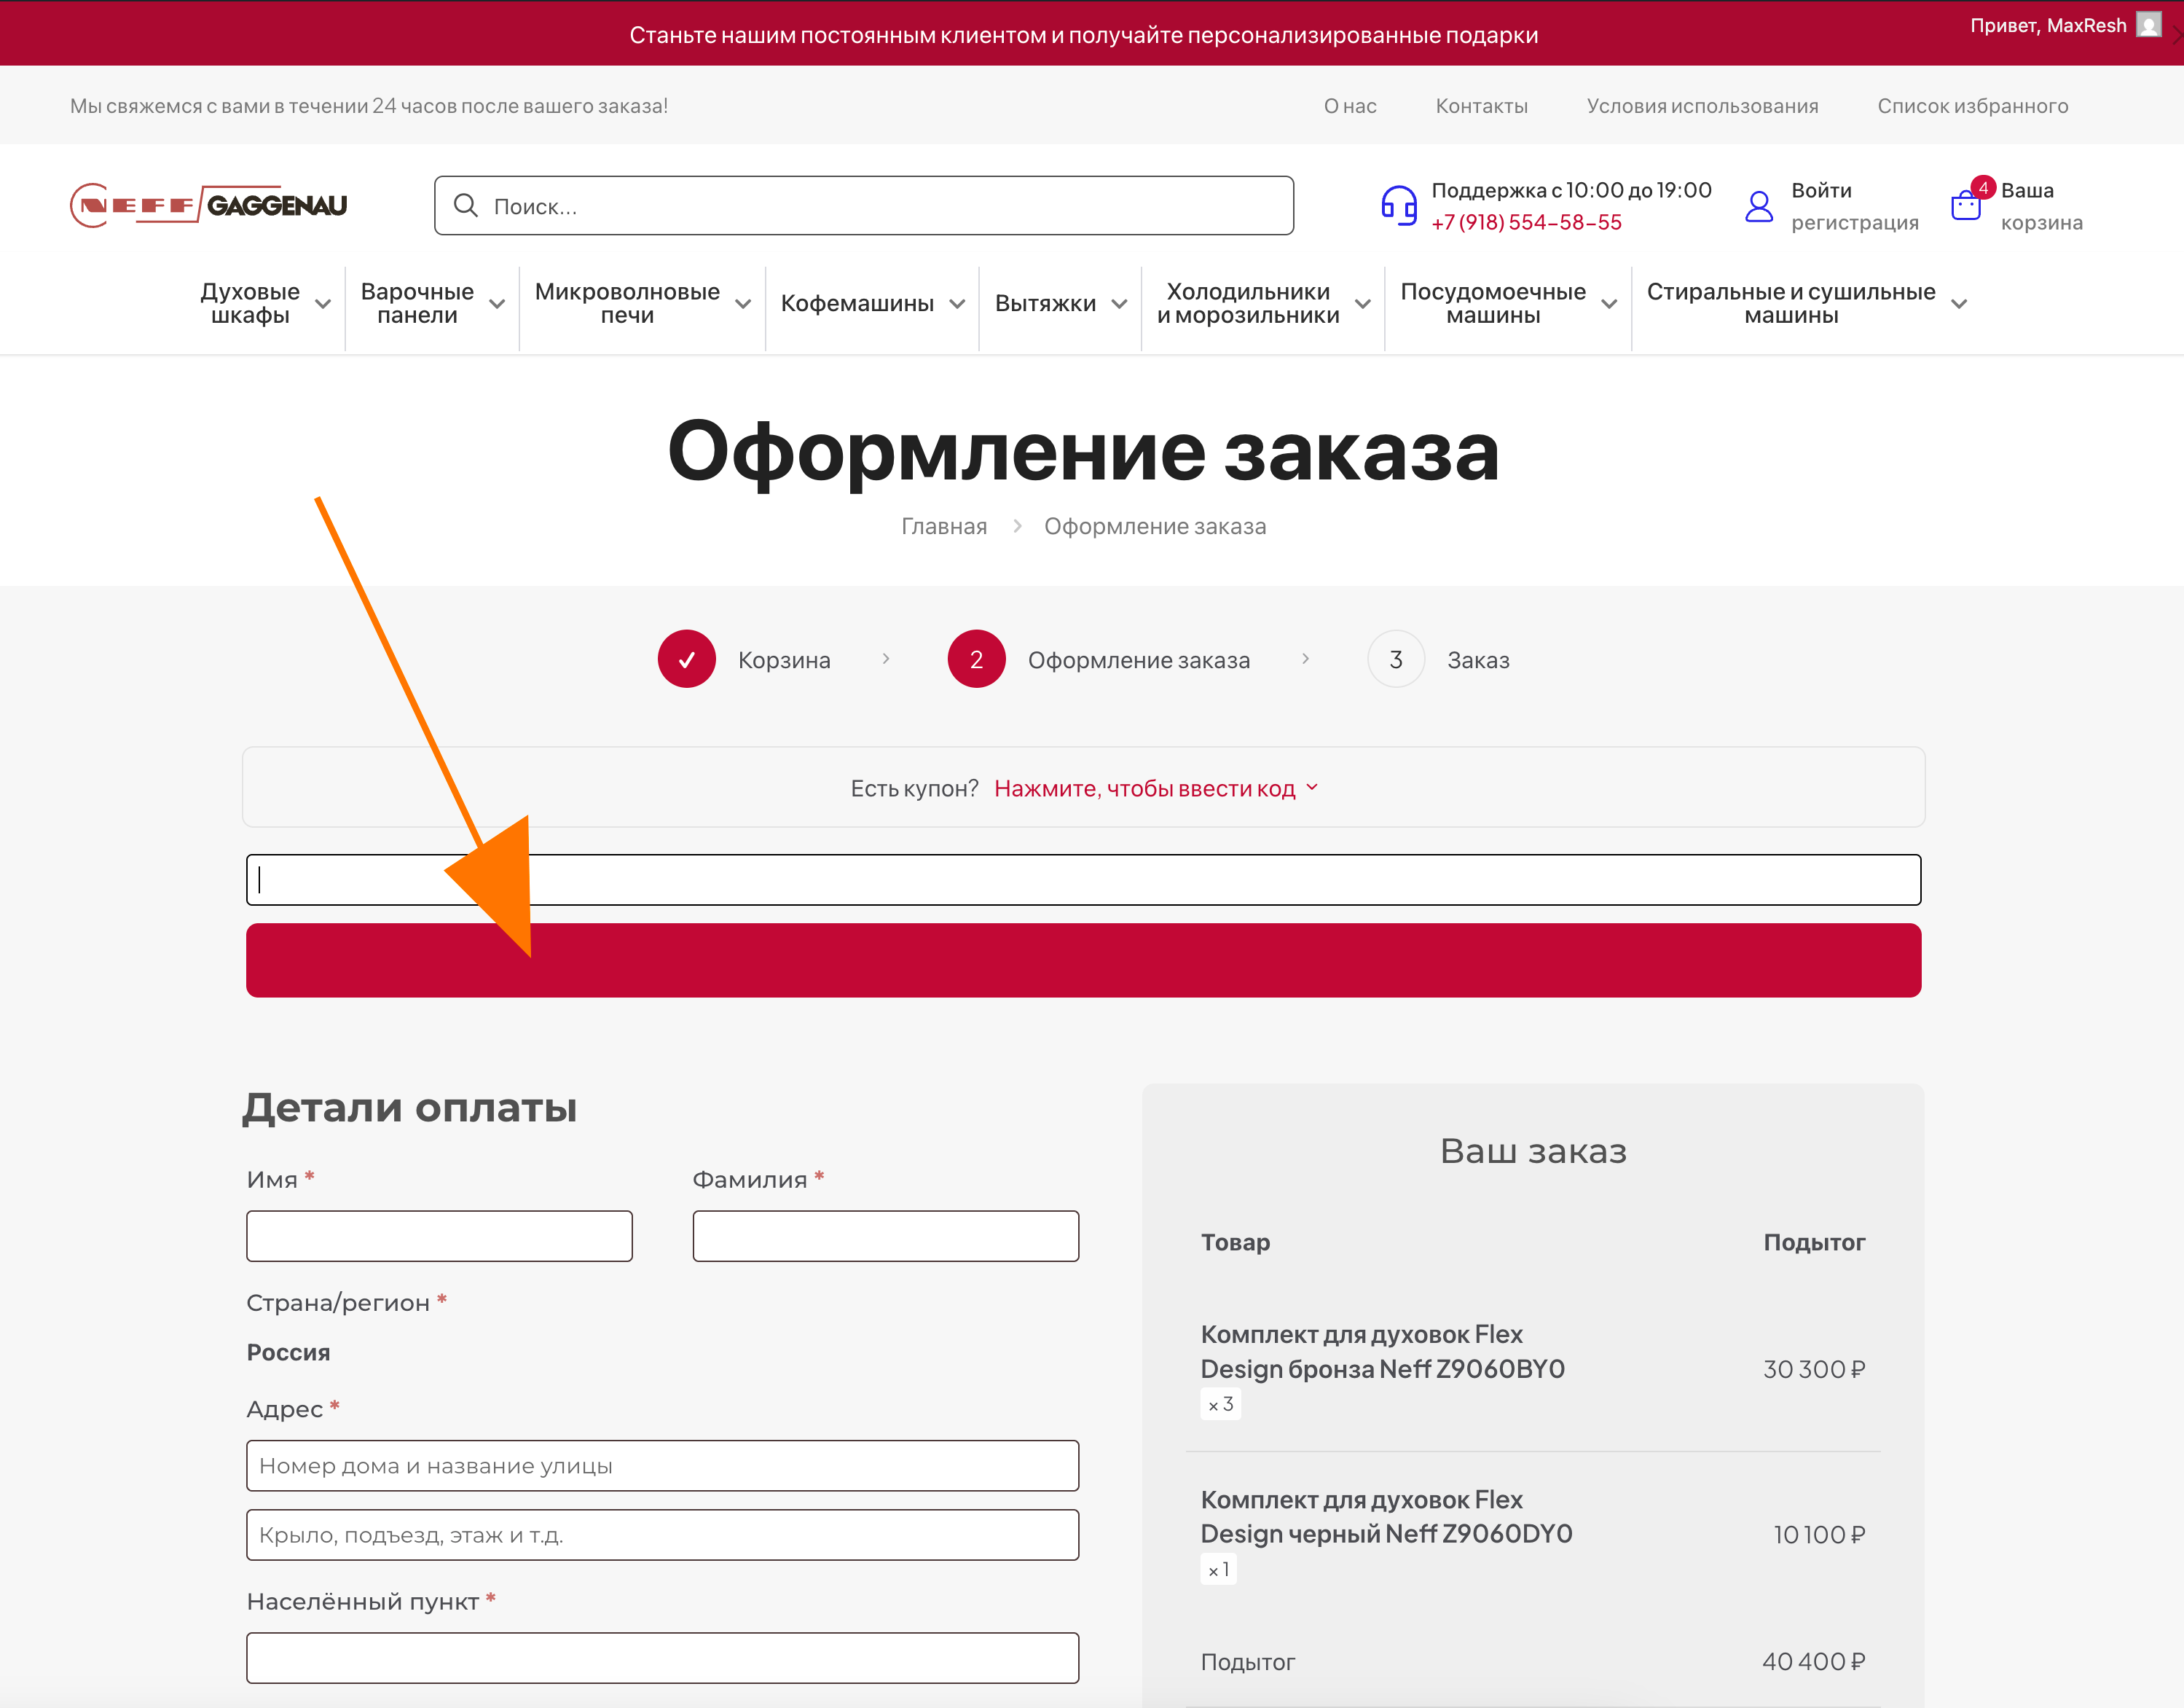Open Список избранного wishlist link

(x=1972, y=106)
